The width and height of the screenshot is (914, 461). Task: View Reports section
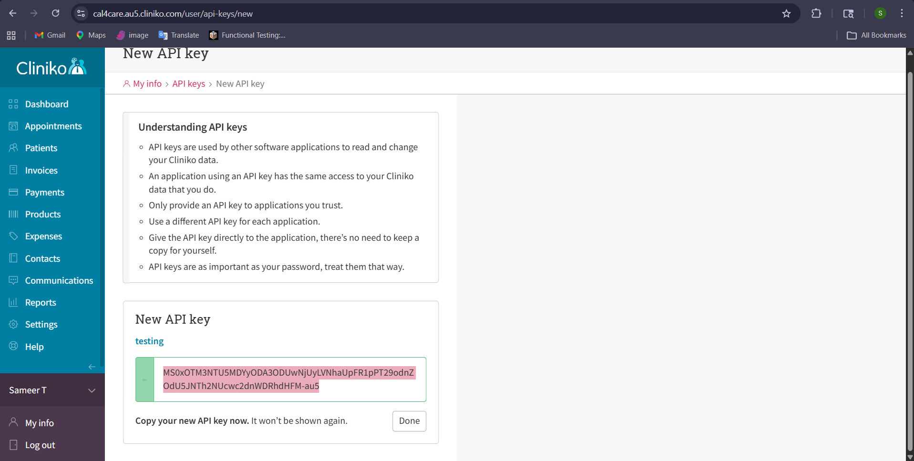pyautogui.click(x=41, y=302)
